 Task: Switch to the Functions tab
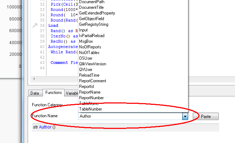[x=54, y=93]
